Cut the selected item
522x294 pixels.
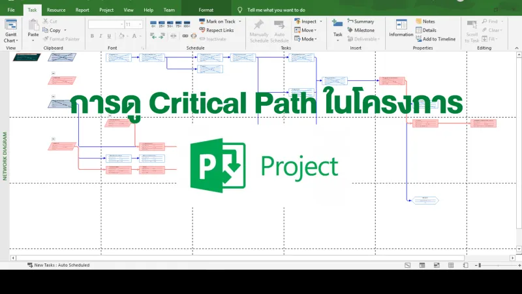(x=50, y=22)
